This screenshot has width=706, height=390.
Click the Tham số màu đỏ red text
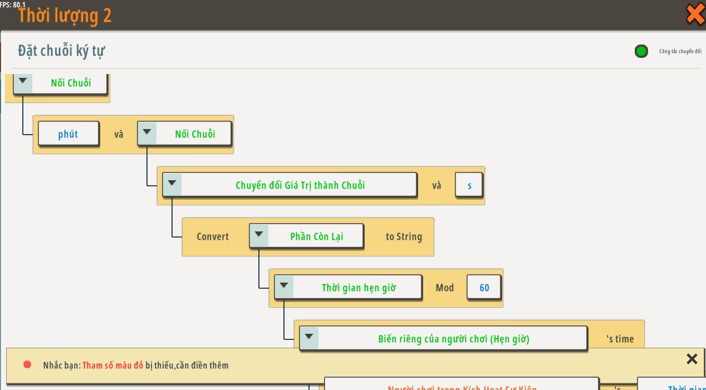[x=112, y=366]
